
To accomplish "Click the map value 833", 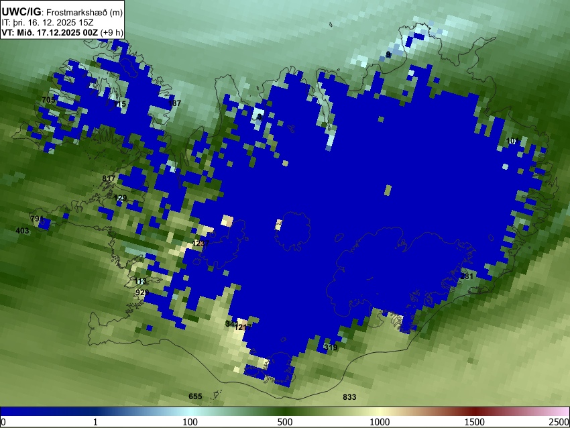I will click(349, 396).
